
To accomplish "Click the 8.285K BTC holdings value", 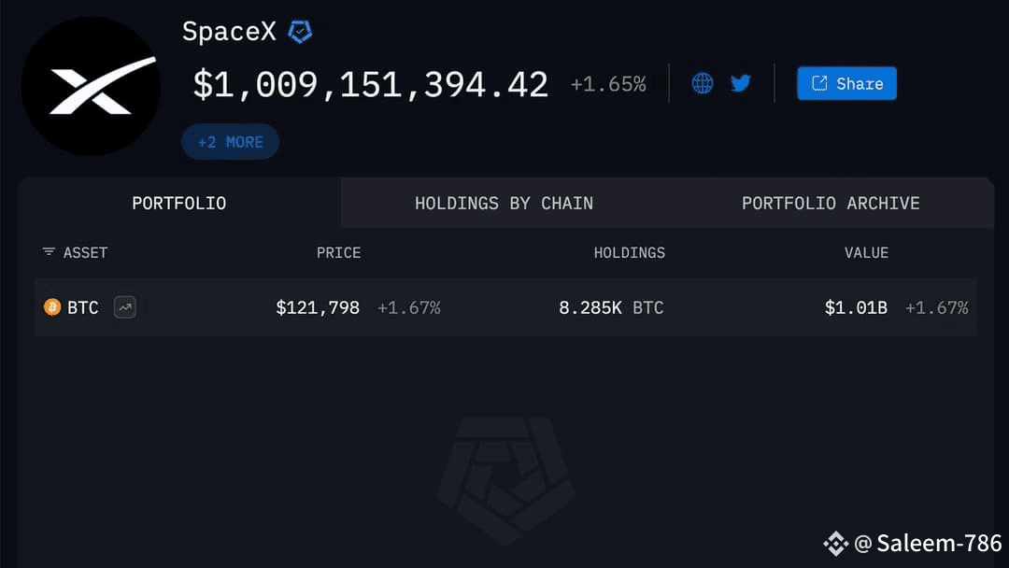I will (611, 307).
